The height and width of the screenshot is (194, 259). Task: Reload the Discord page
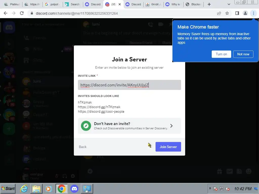(x=22, y=13)
